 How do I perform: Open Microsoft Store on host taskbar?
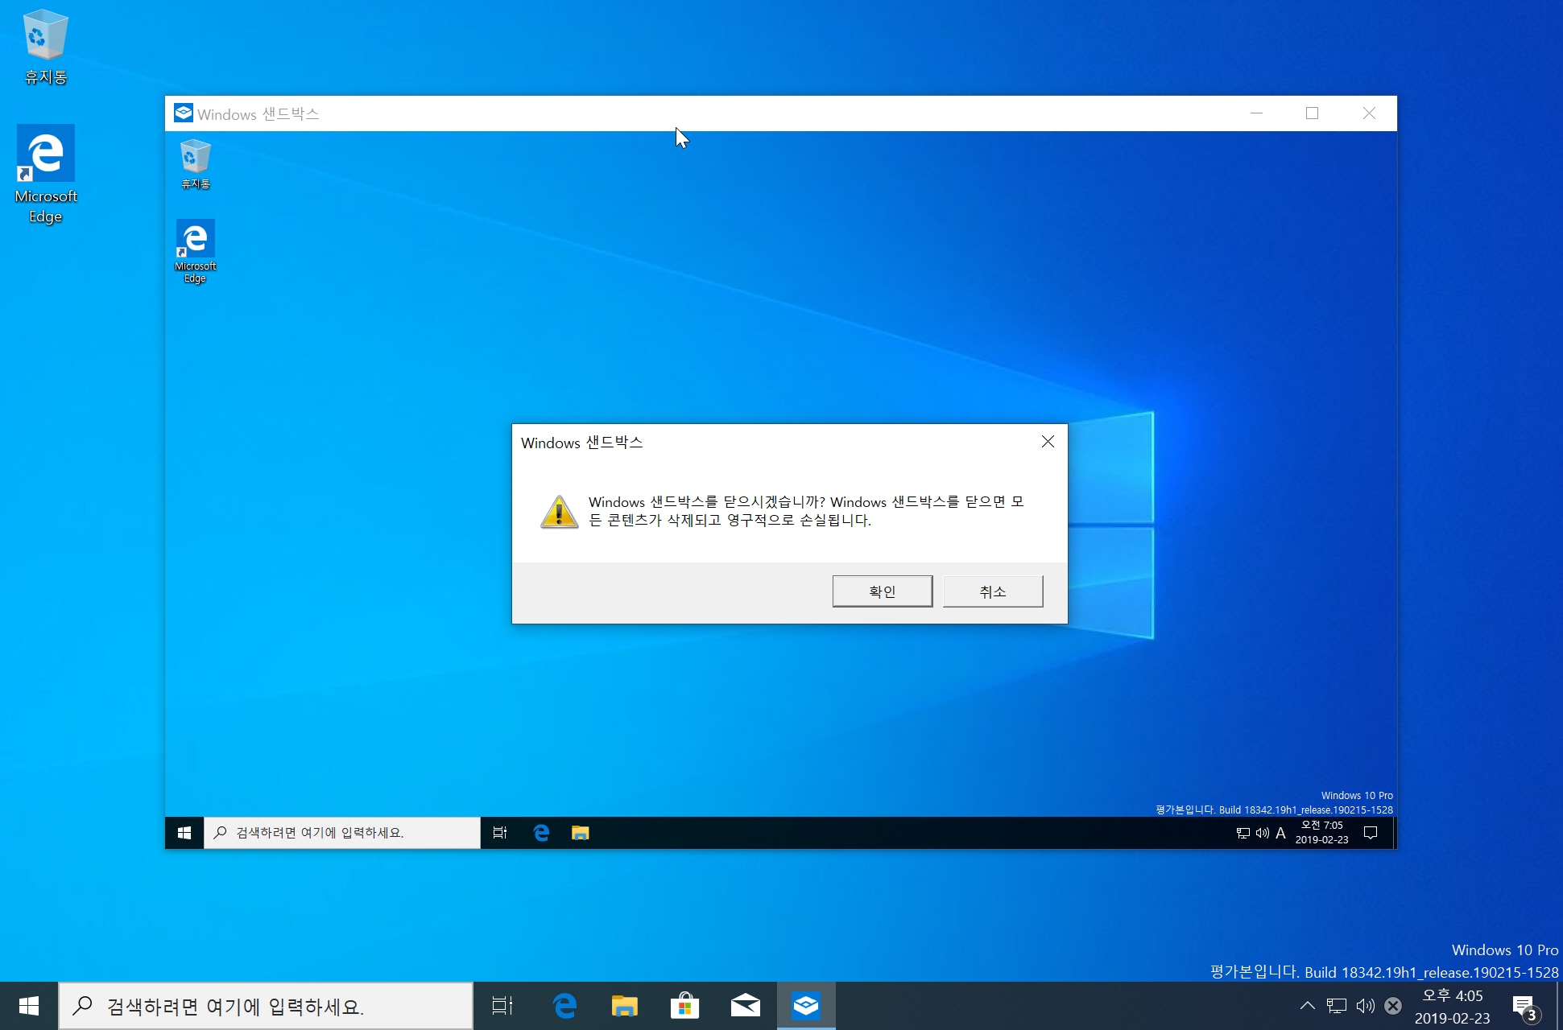[684, 1006]
